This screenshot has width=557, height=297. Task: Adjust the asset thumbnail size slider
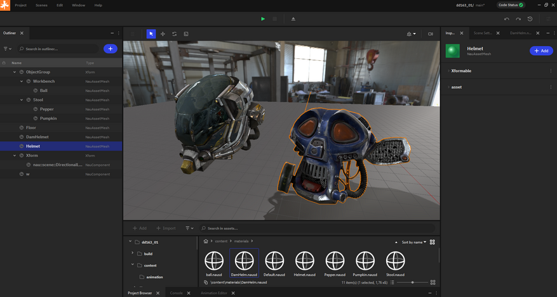[412, 282]
